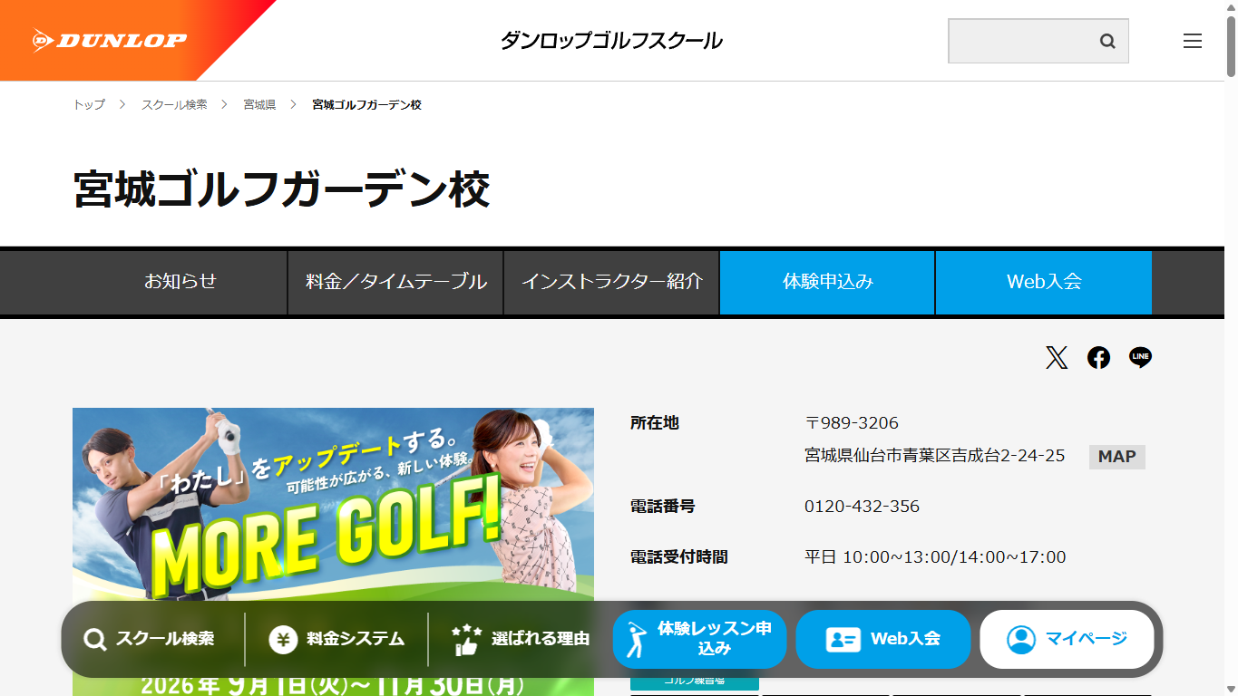Click the 電話番号 label
The width and height of the screenshot is (1238, 696).
click(x=663, y=507)
